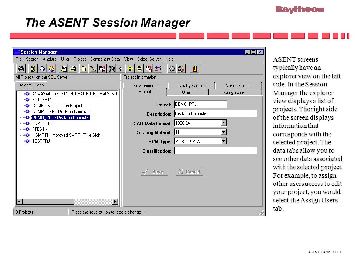
Task: Select COMPUTER - Desktop Computer project row
Action: tap(61, 112)
